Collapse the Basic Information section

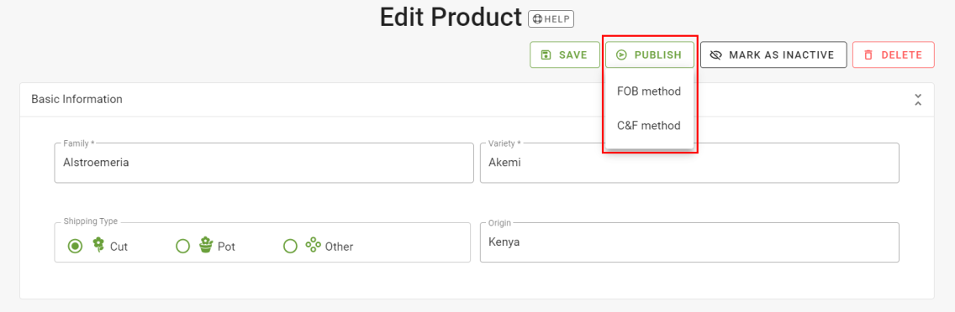(918, 100)
